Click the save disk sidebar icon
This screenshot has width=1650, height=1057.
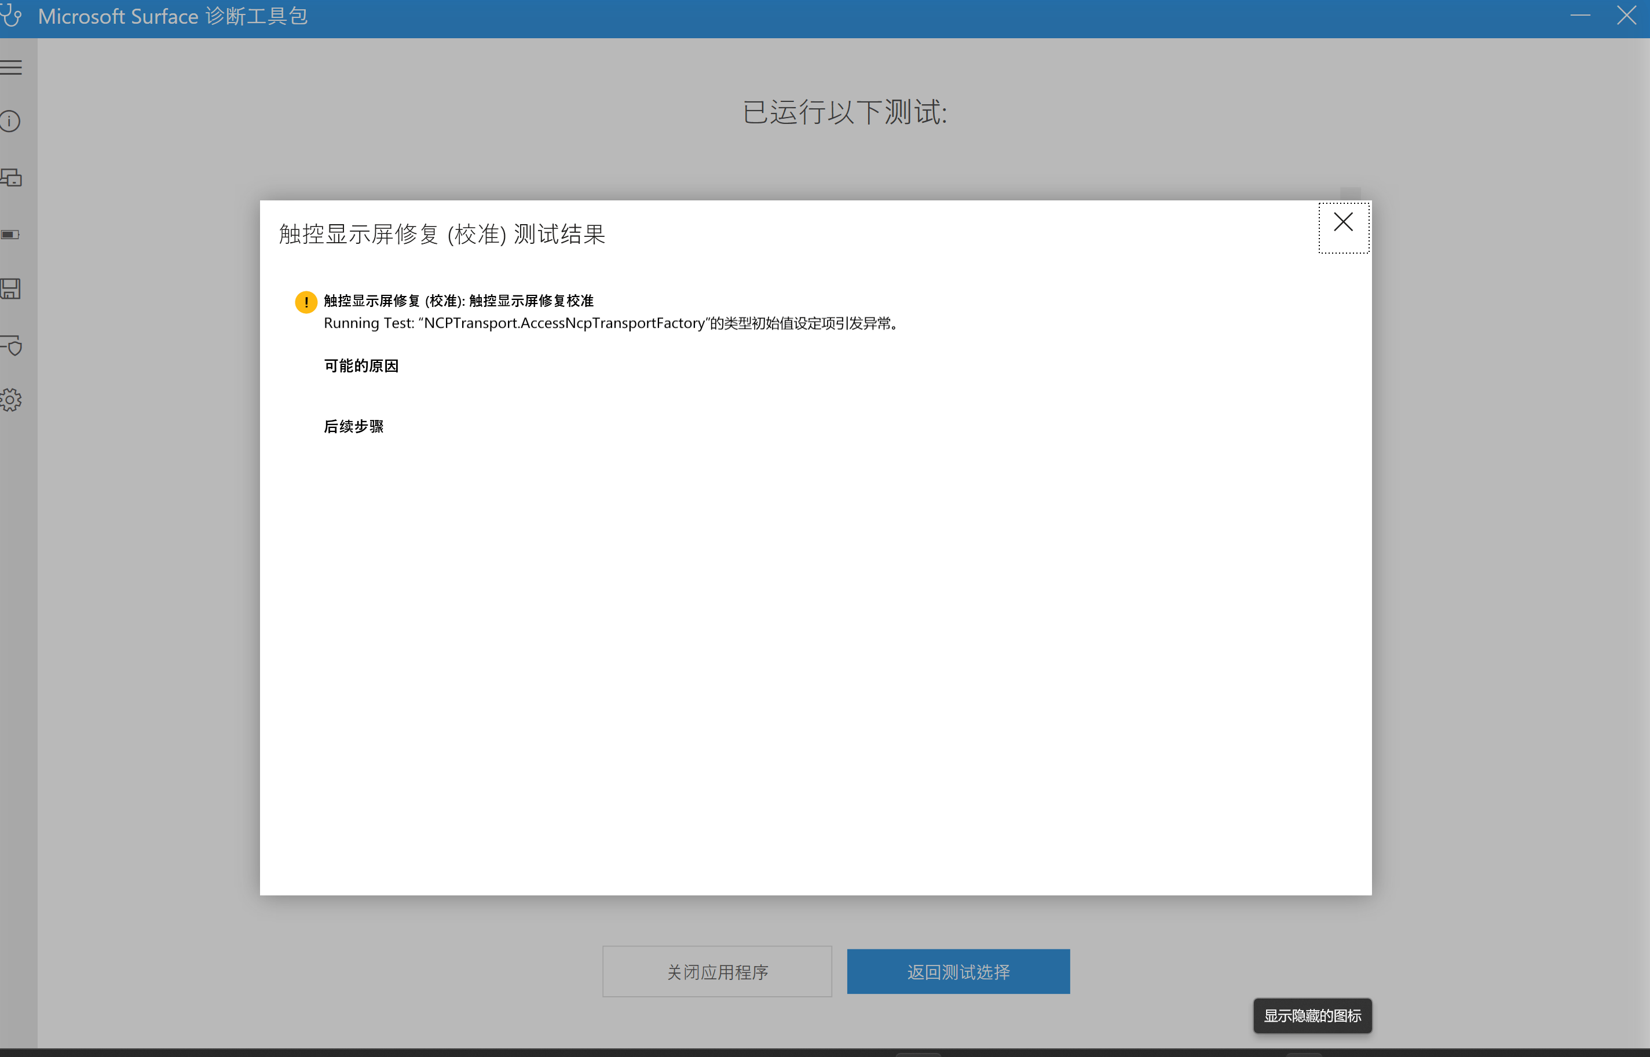coord(10,289)
